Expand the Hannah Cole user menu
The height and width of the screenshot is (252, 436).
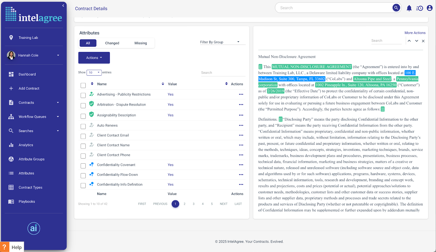click(58, 55)
